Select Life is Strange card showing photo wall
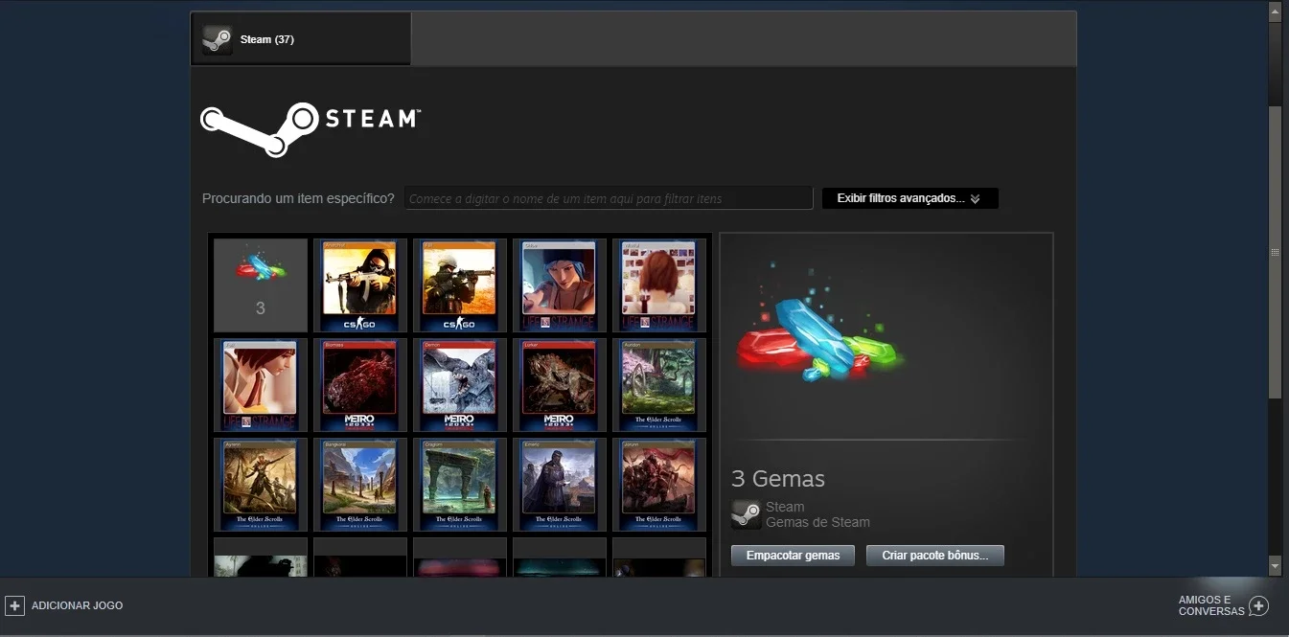This screenshot has height=637, width=1289. click(659, 285)
